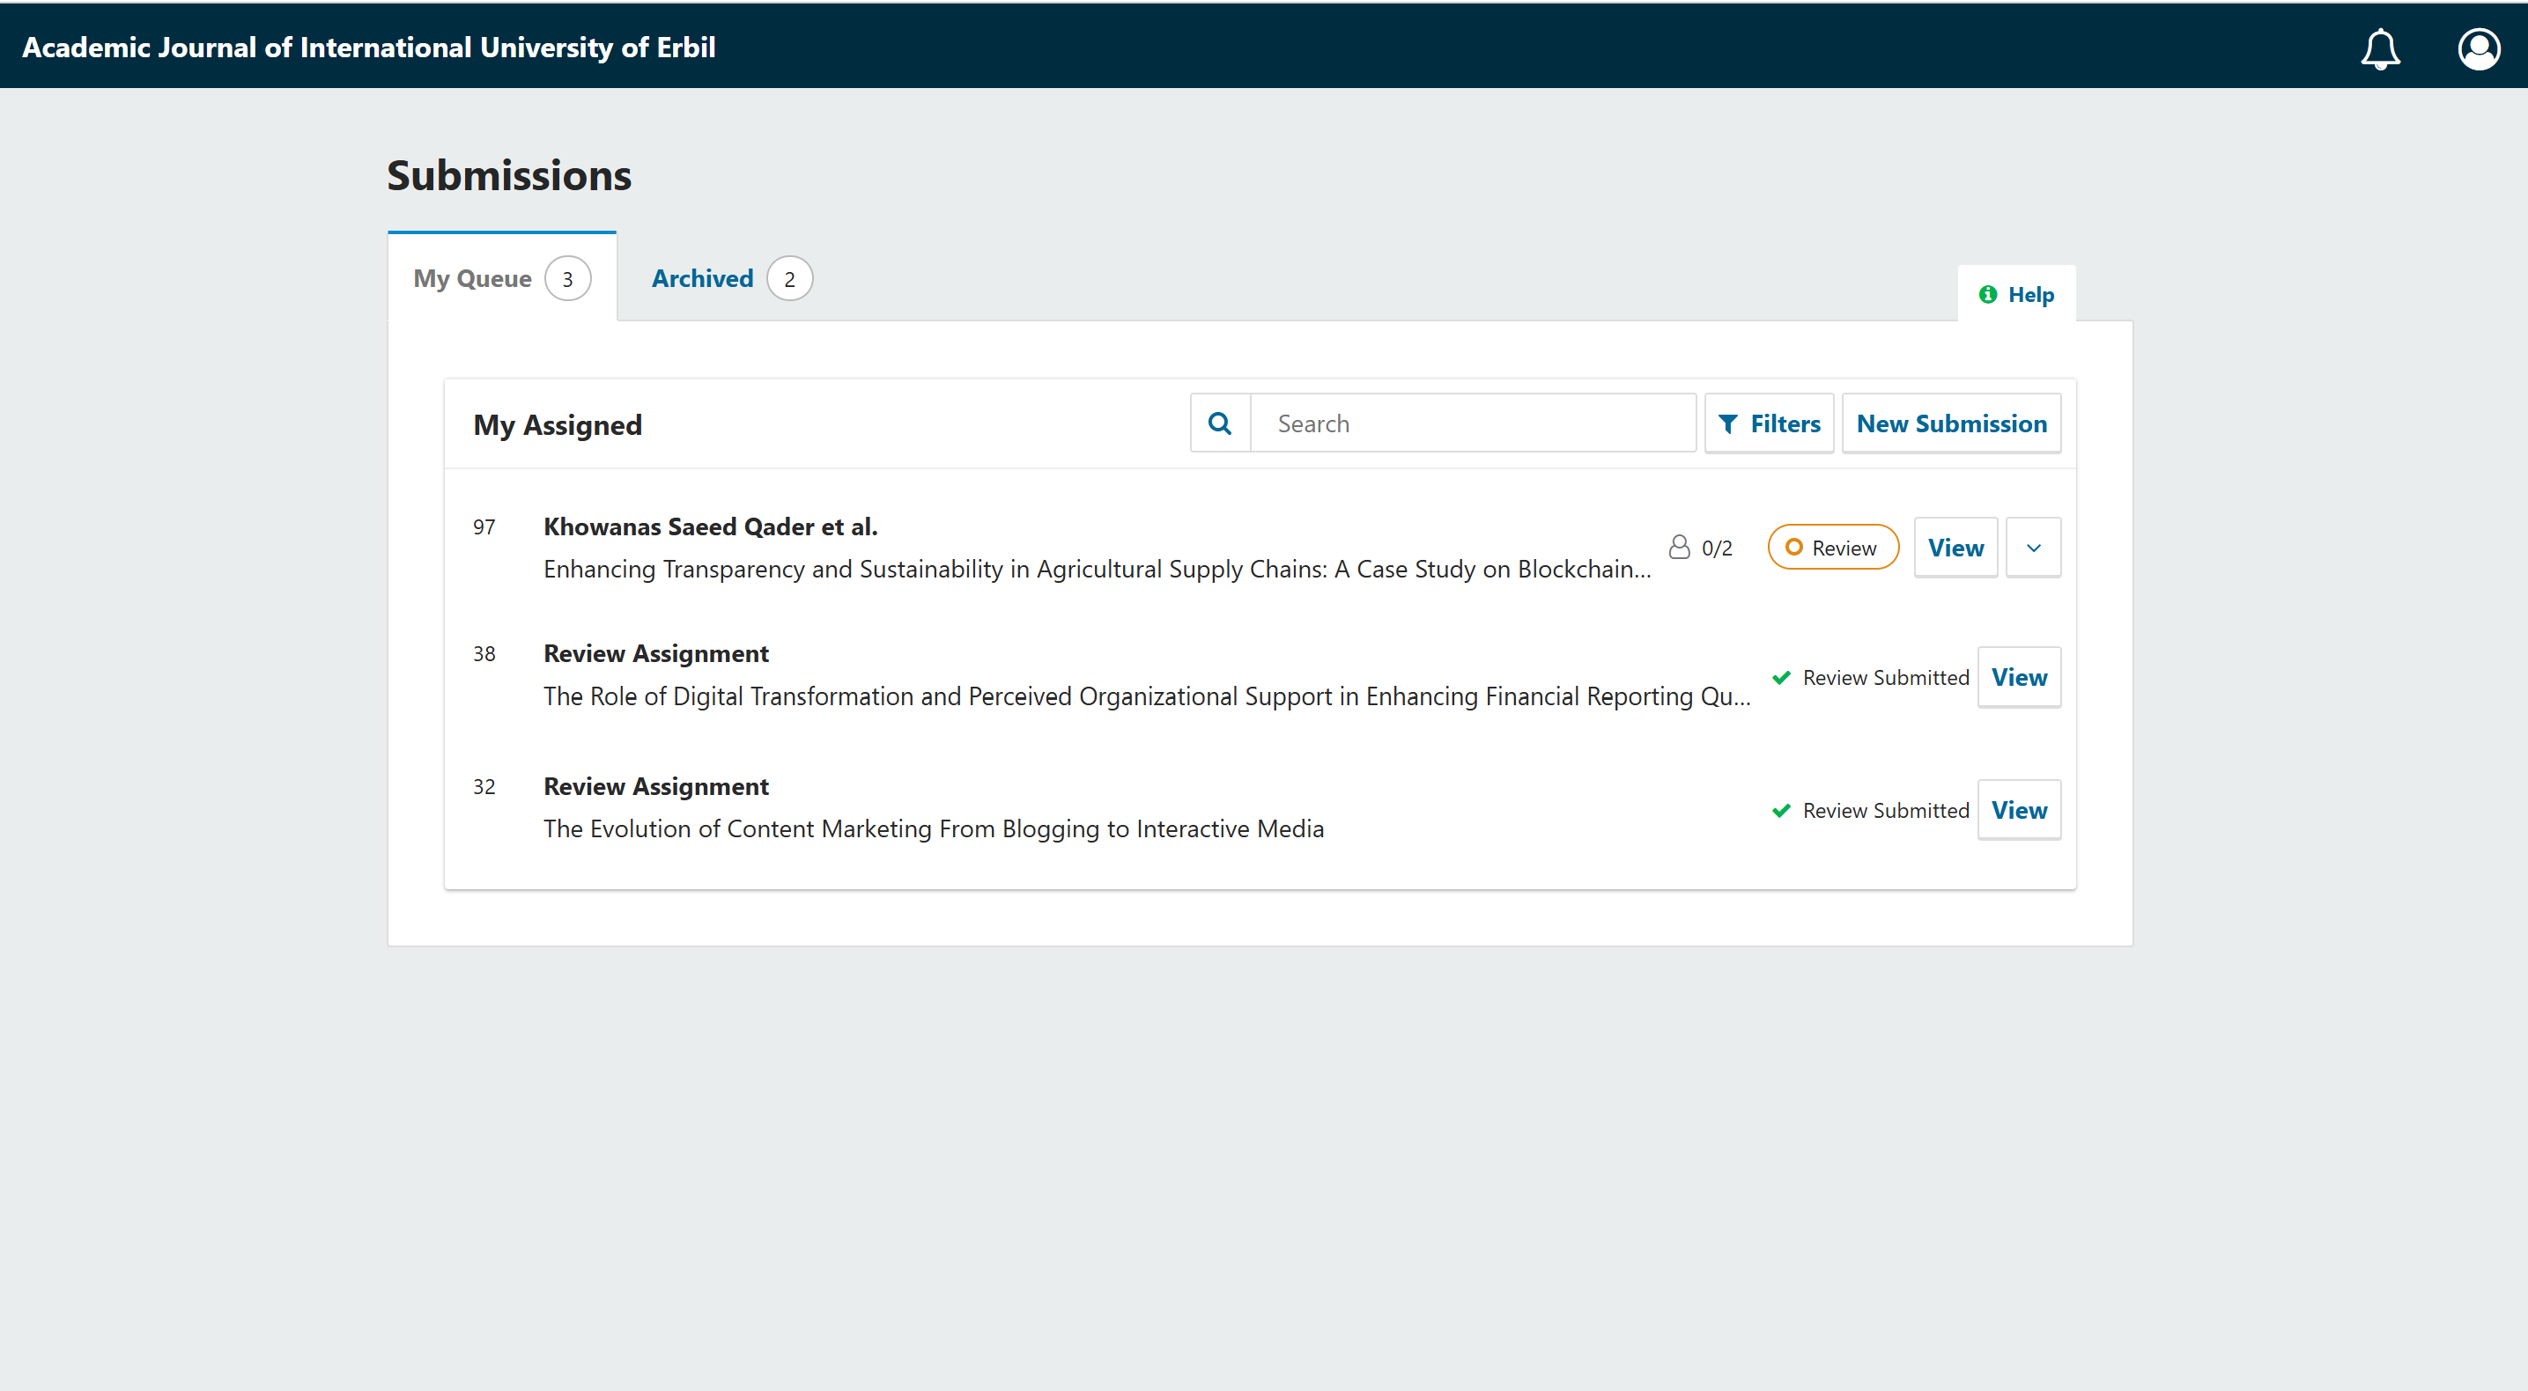Open the user profile icon
Viewport: 2528px width, 1391px height.
[x=2478, y=48]
